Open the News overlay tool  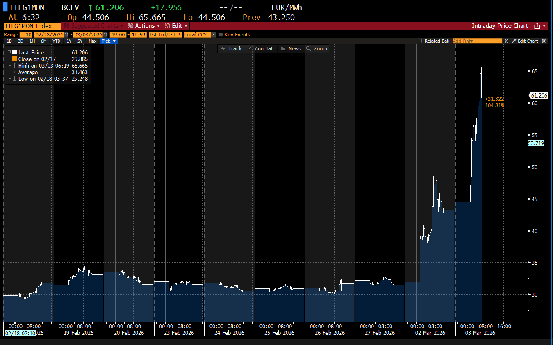click(291, 49)
